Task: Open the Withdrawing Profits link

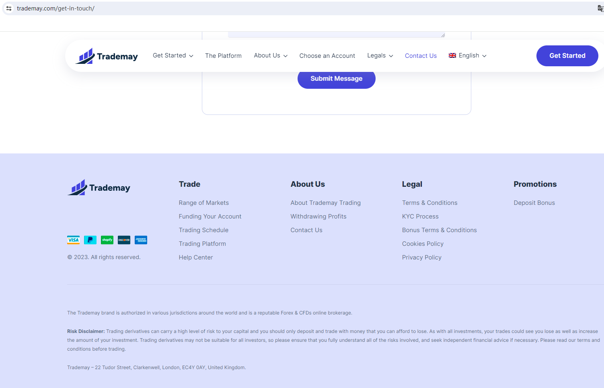Action: 318,216
